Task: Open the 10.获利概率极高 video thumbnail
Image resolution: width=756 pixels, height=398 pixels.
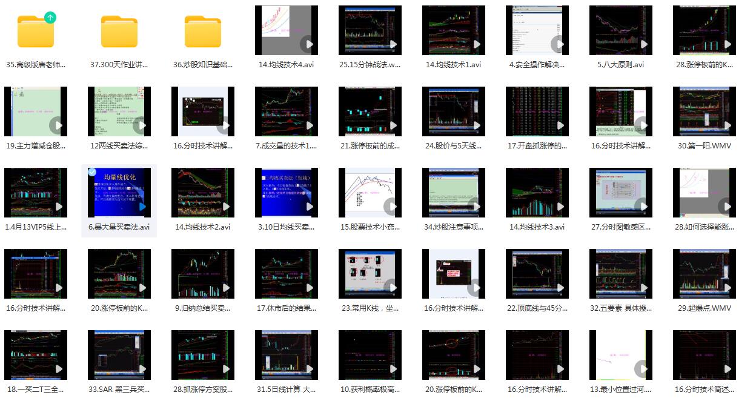Action: tap(370, 355)
